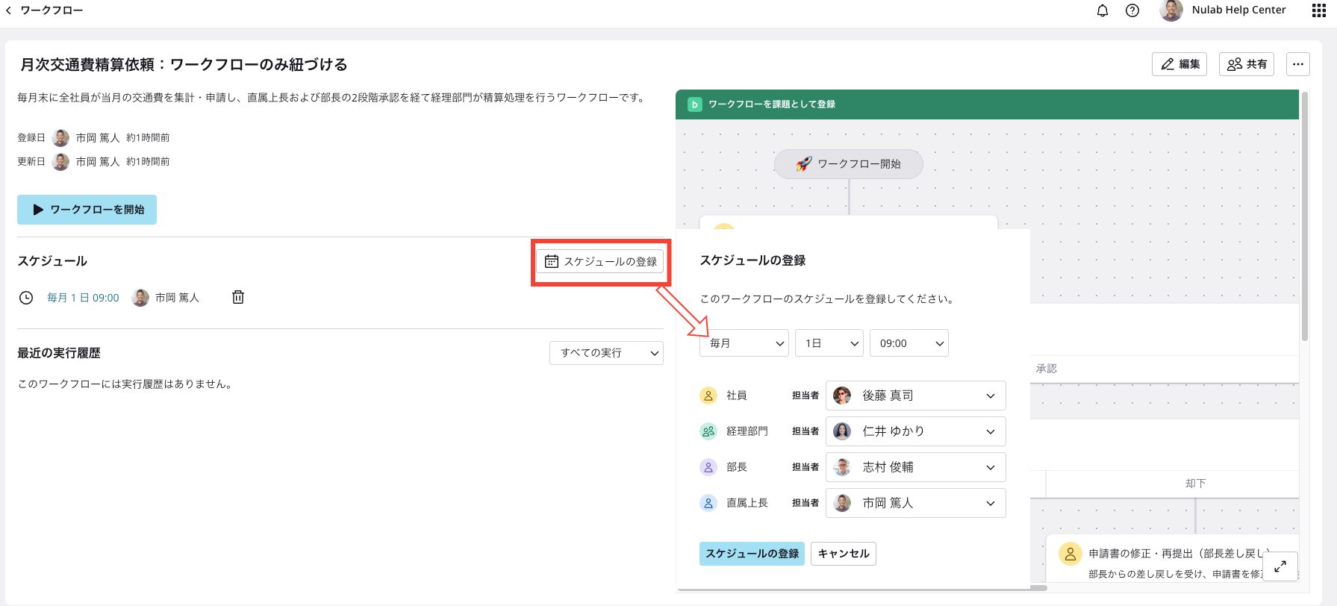Open the notifications bell
Image resolution: width=1337 pixels, height=606 pixels.
pos(1103,10)
